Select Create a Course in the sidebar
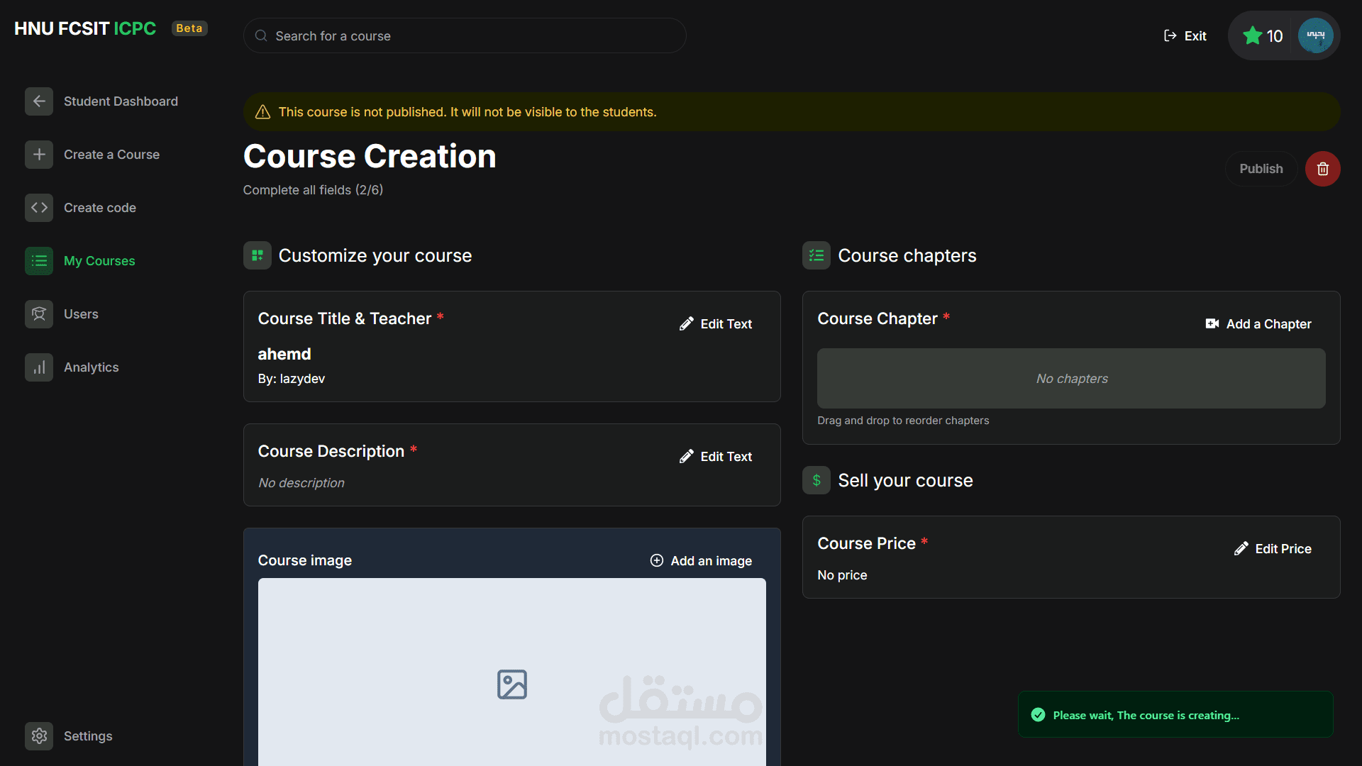1362x766 pixels. tap(111, 155)
